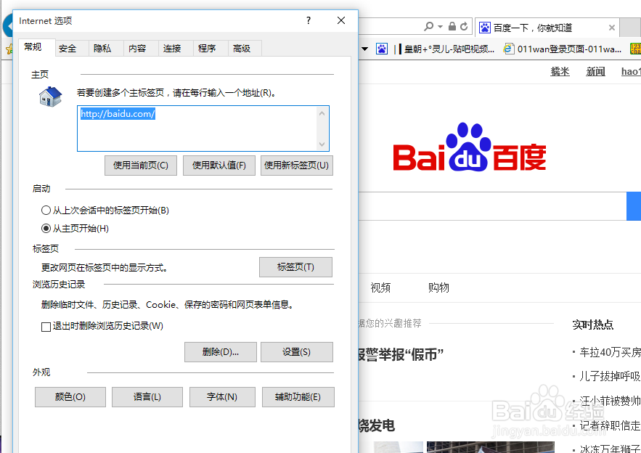This screenshot has height=453, width=641.
Task: Open the 标签页(T) settings button
Action: (295, 267)
